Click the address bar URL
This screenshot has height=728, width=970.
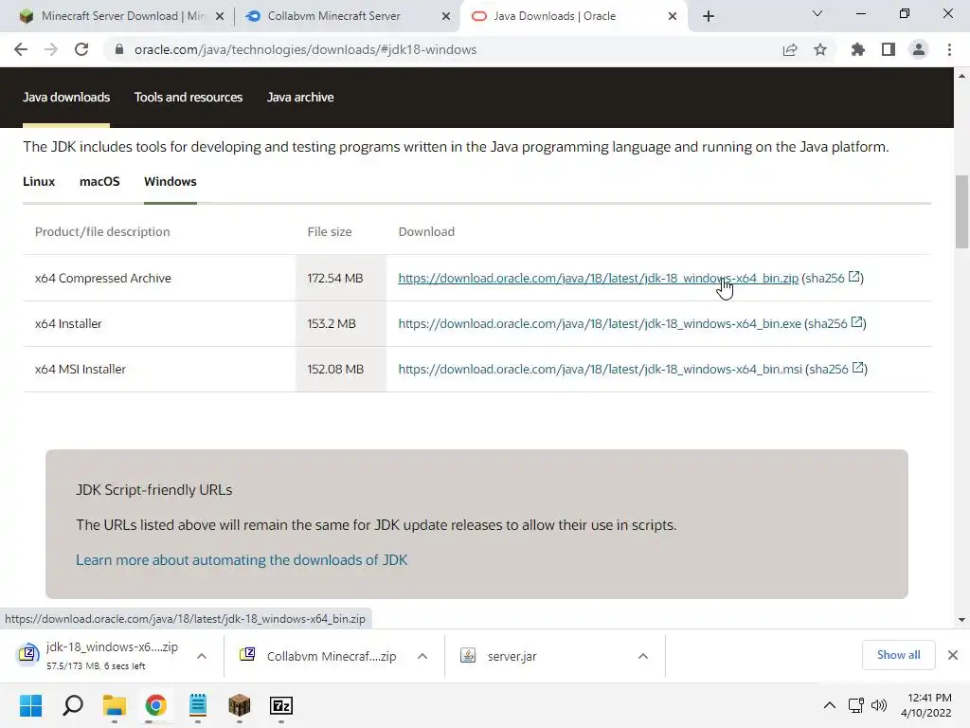(x=306, y=49)
